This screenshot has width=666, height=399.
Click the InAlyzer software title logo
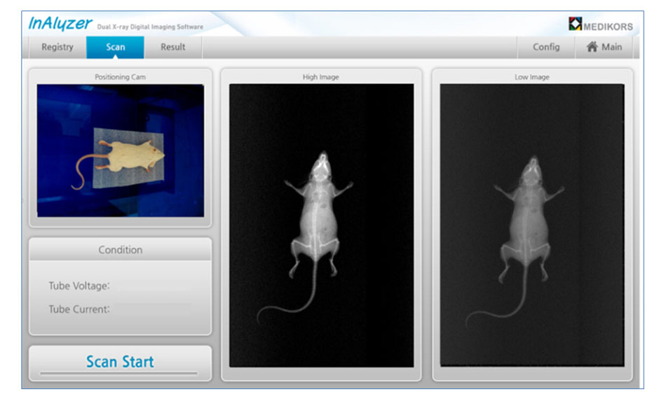point(60,24)
